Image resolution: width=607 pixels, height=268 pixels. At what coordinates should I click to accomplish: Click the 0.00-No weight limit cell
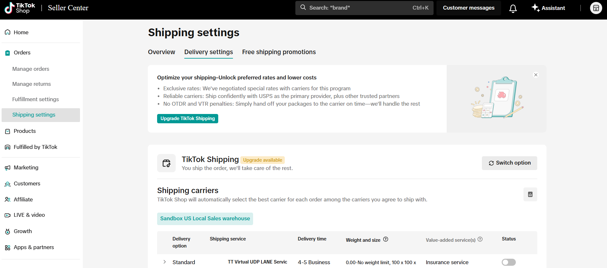(381, 263)
